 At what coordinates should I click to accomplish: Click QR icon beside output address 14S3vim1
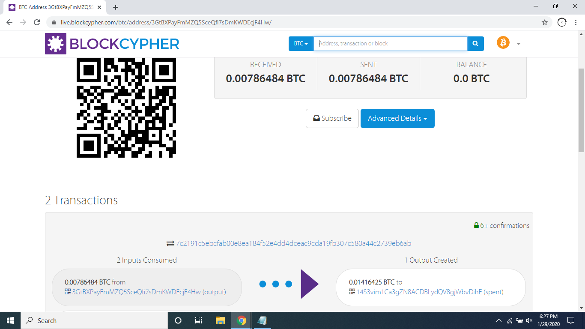point(352,292)
